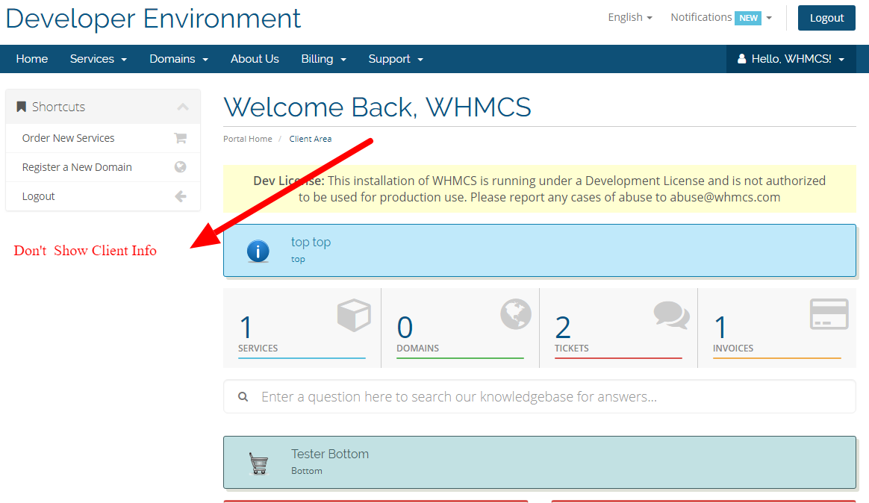Click the chat bubbles icon in Tickets tile
The width and height of the screenshot is (869, 503).
click(672, 315)
